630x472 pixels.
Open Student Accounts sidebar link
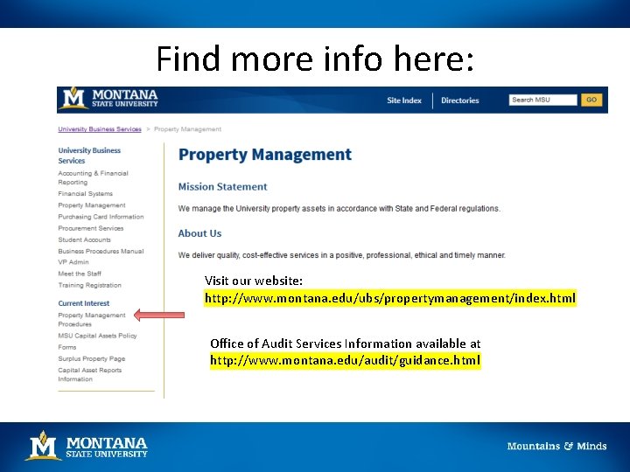click(x=84, y=240)
